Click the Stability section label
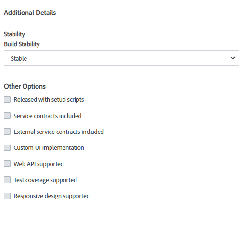241x225 pixels. click(14, 34)
